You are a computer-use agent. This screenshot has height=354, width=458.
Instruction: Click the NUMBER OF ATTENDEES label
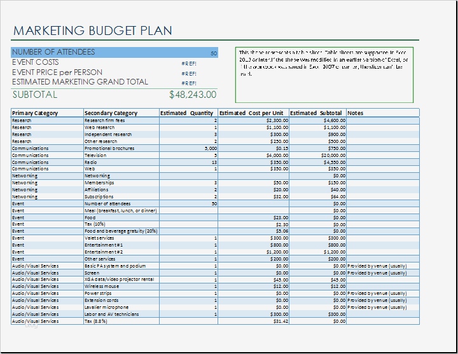pyautogui.click(x=53, y=52)
